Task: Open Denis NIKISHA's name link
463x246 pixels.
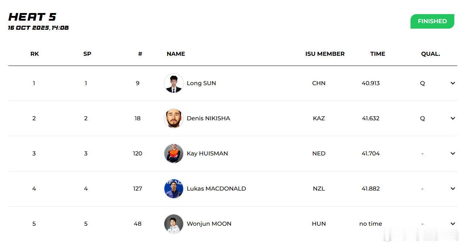Action: point(208,118)
